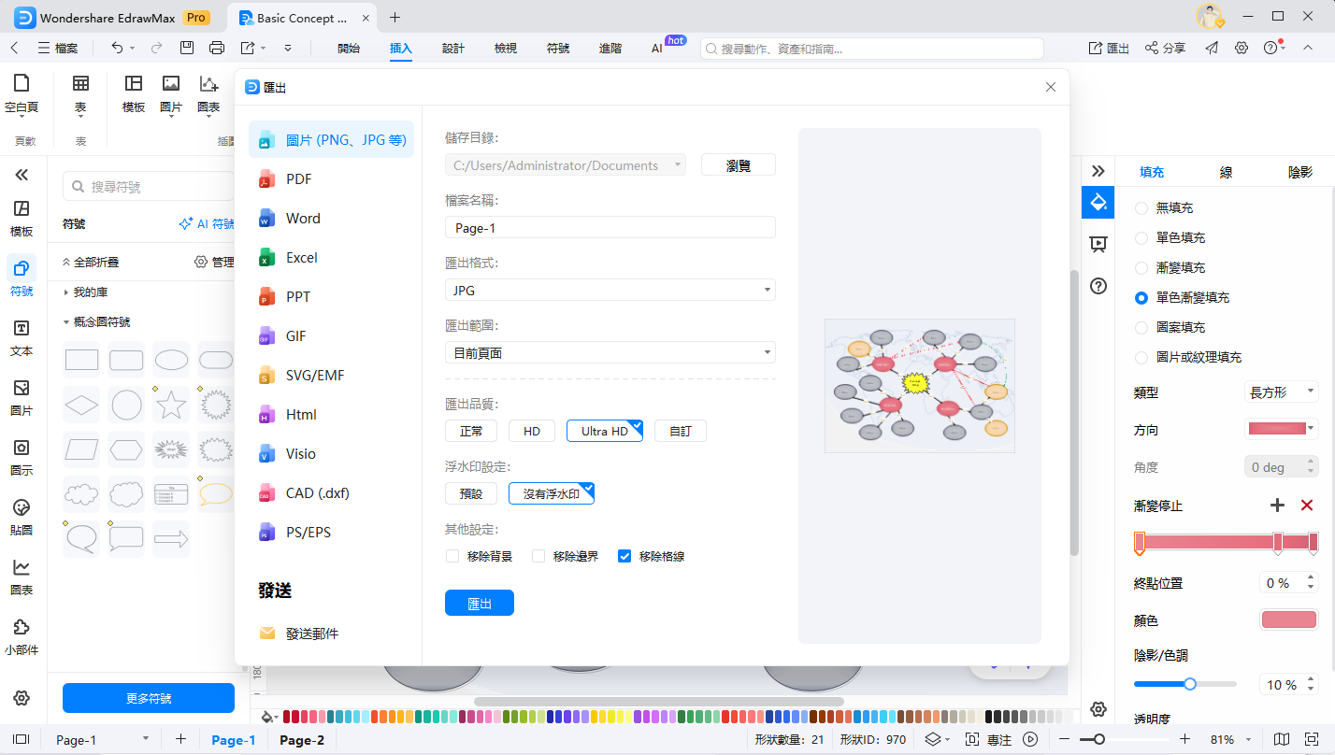Open the 文本 panel icon
Image resolution: width=1335 pixels, height=755 pixels.
[x=21, y=336]
